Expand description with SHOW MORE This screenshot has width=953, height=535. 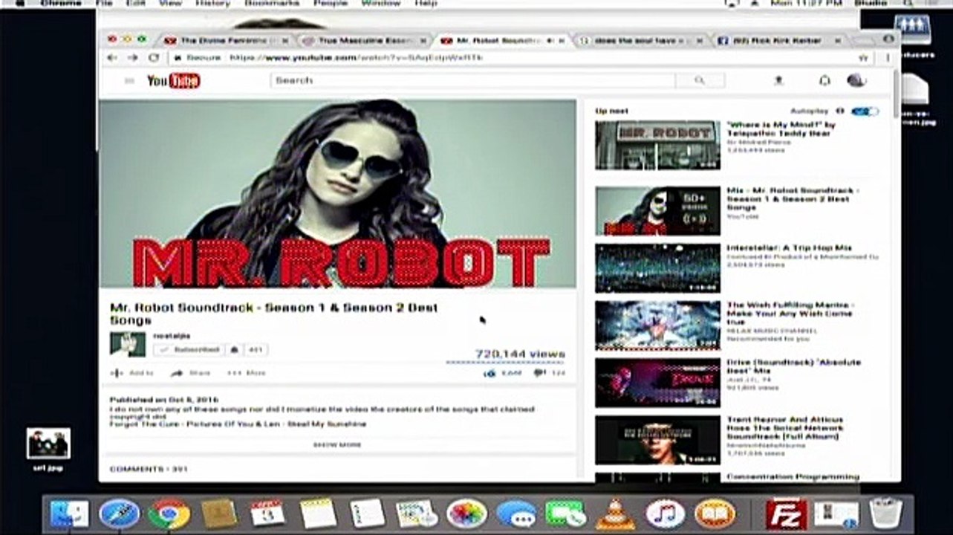click(337, 445)
